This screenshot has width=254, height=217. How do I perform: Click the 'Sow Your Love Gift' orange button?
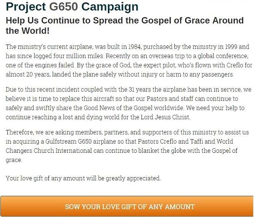pos(127,206)
